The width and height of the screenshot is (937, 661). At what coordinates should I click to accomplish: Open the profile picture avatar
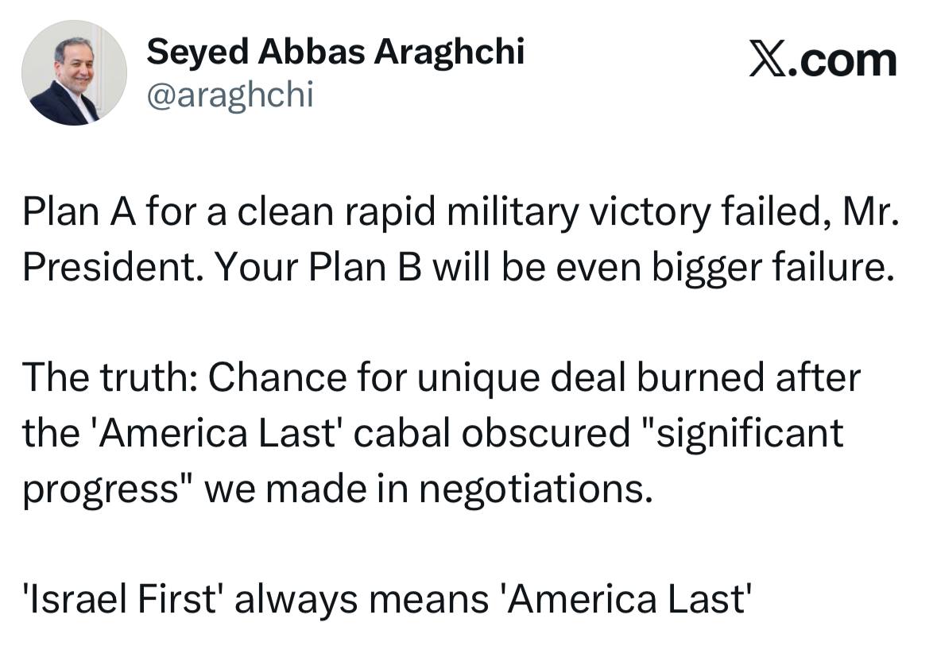tap(74, 73)
